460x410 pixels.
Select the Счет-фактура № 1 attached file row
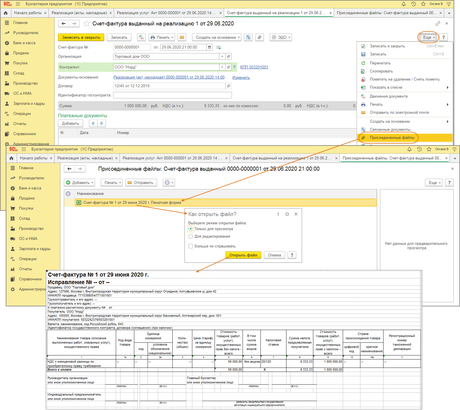coord(226,203)
